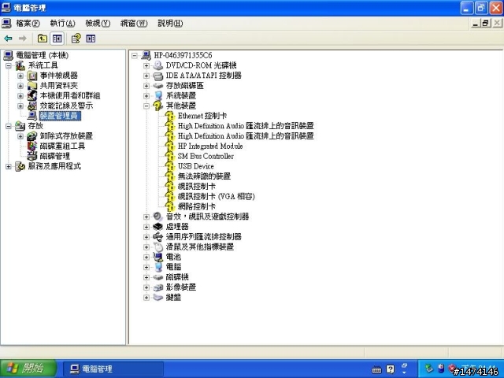Select the 電腦 item in device list

(x=173, y=267)
